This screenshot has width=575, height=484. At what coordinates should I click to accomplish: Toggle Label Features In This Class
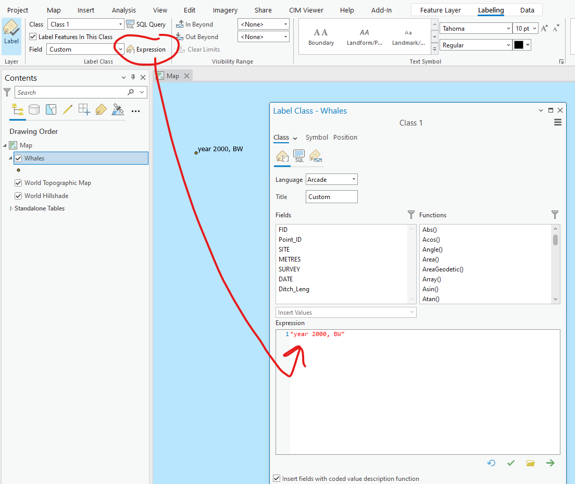(32, 36)
